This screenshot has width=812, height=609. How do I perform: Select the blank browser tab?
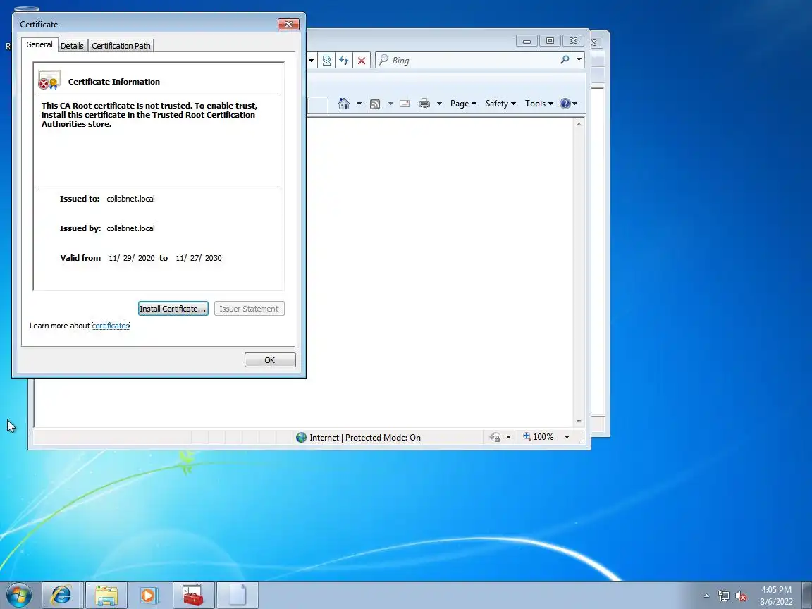317,105
